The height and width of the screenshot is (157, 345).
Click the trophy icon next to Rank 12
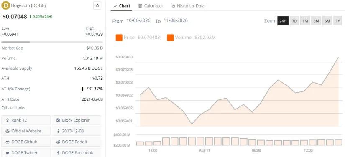coord(8,120)
